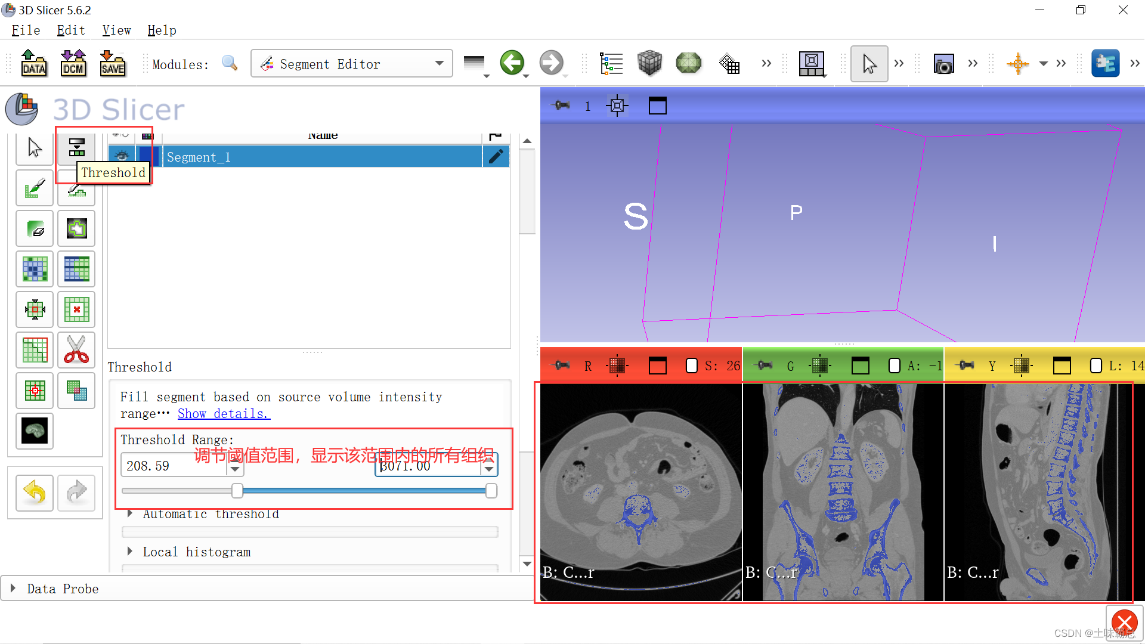Click the Undo button
Screen dimensions: 1145x644
34,493
